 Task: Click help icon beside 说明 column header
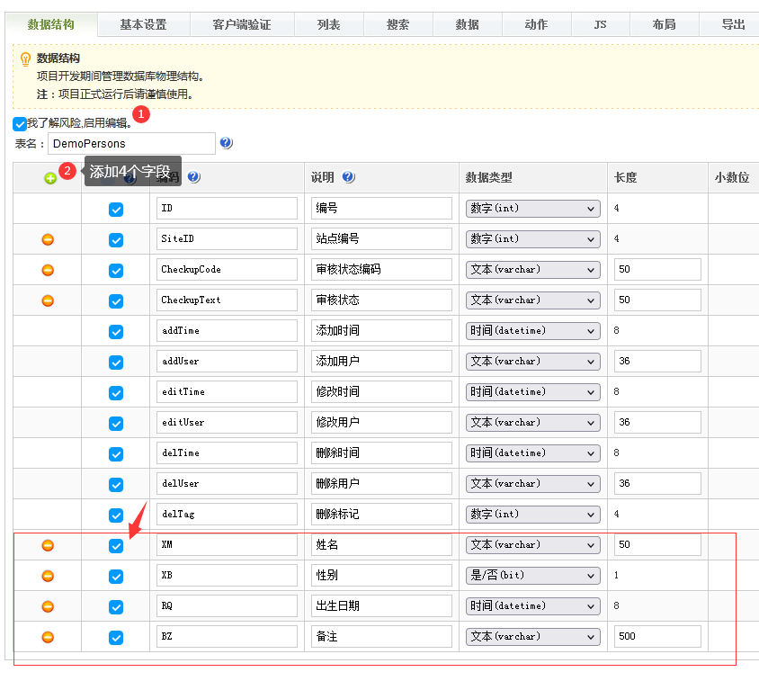pos(349,177)
